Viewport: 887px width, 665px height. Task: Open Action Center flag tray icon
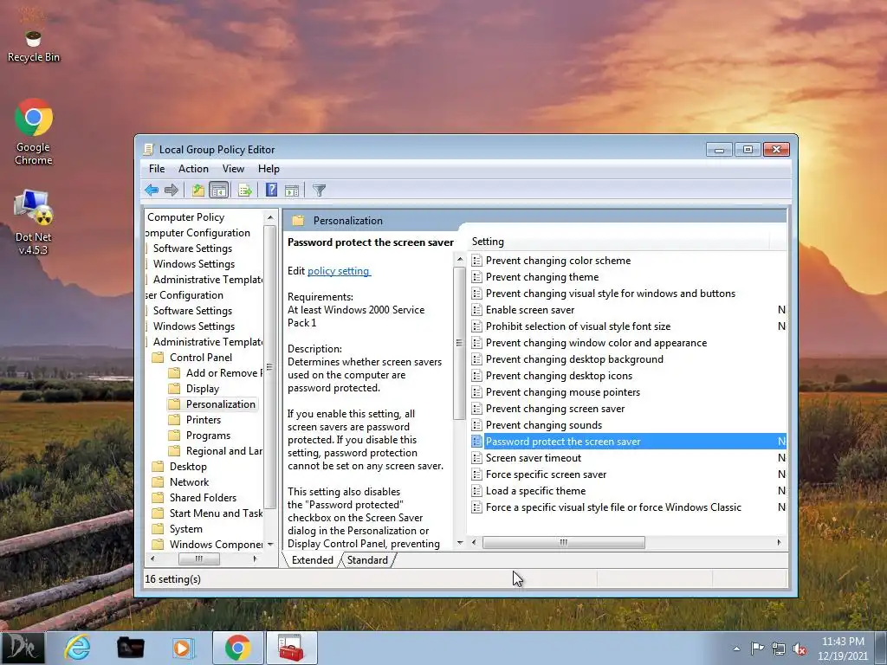(x=757, y=648)
